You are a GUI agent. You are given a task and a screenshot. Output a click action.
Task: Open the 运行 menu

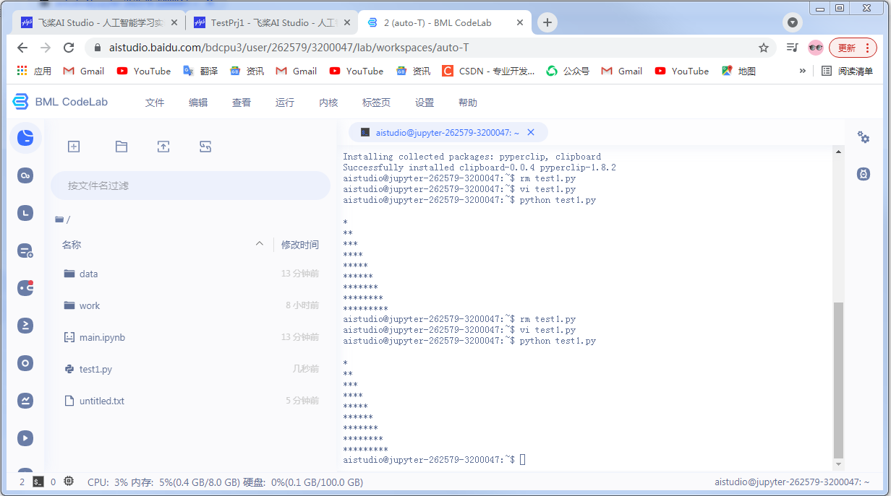pos(284,102)
